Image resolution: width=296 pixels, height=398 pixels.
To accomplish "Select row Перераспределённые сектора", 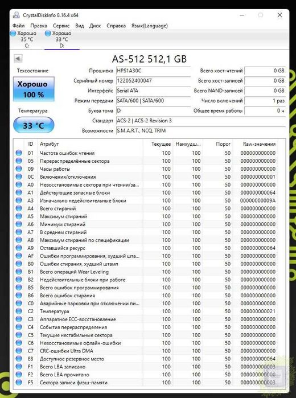I will [x=146, y=161].
